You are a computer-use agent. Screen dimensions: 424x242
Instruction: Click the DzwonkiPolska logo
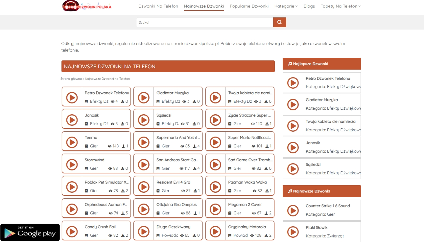87,6
